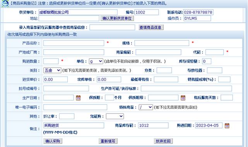Focus the 售后服务天数 field
Screen dimensions: 248x147
coord(227,98)
